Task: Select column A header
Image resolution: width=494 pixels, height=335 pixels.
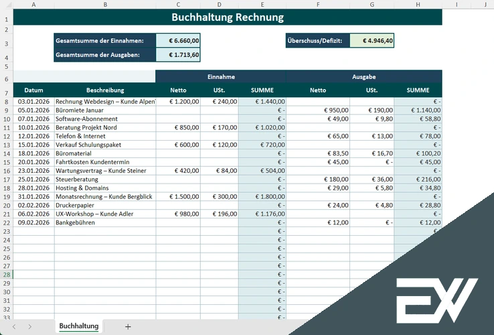Action: [33, 5]
